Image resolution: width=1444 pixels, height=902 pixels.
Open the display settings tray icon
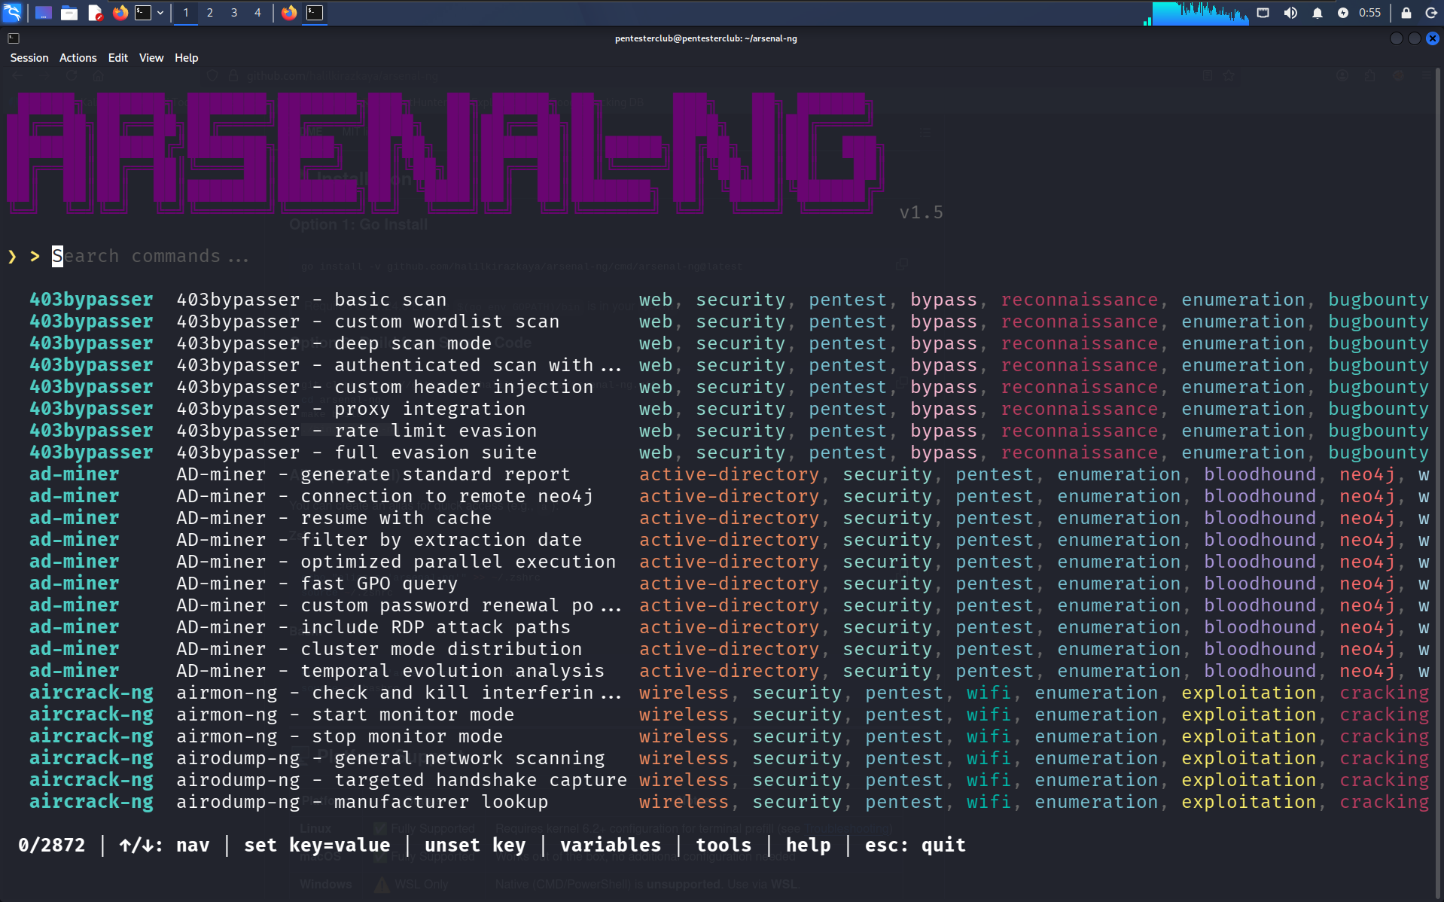(x=1263, y=13)
